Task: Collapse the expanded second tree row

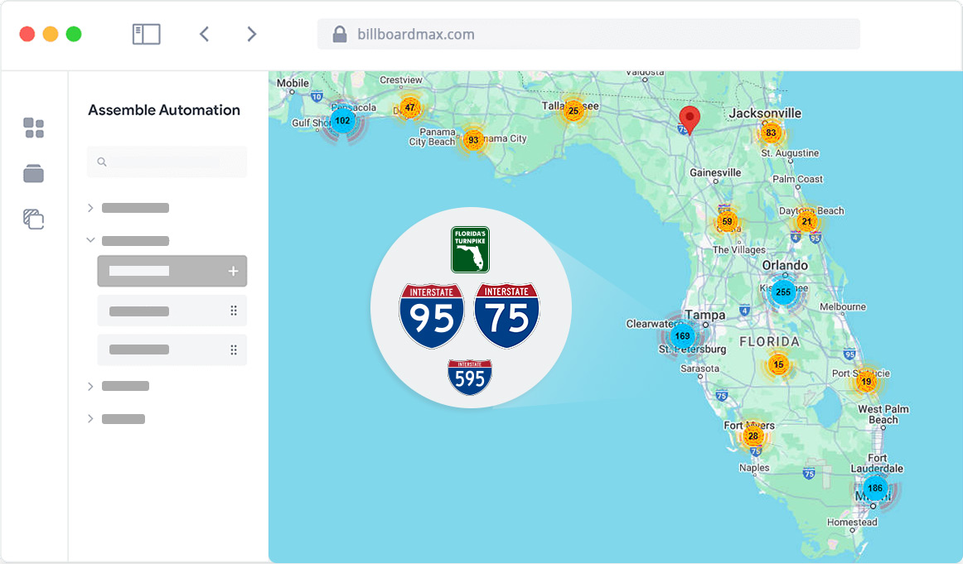Action: coord(90,240)
